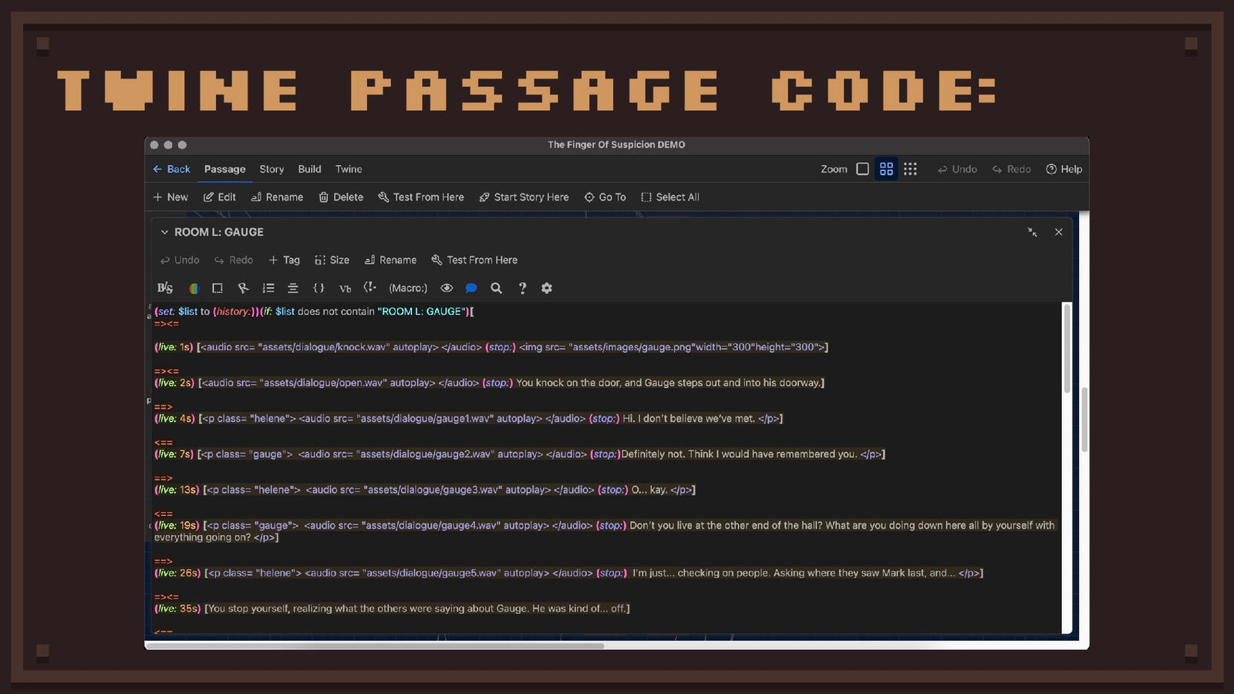Switch to the Build tab
The width and height of the screenshot is (1234, 694).
tap(309, 169)
